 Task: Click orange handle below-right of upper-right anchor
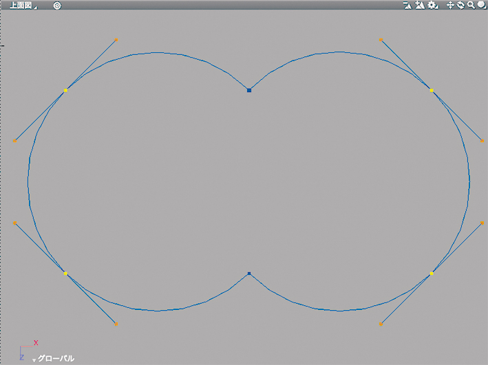coord(482,141)
